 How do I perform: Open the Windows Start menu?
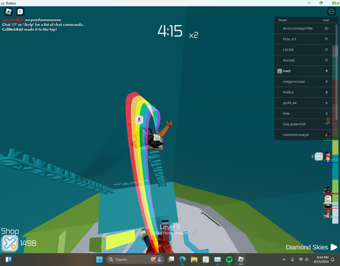[x=99, y=259]
